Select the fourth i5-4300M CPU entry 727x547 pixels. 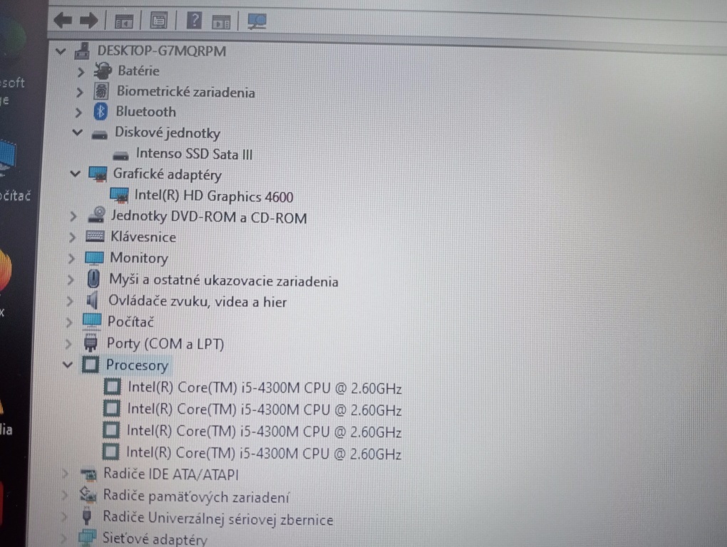coord(263,453)
